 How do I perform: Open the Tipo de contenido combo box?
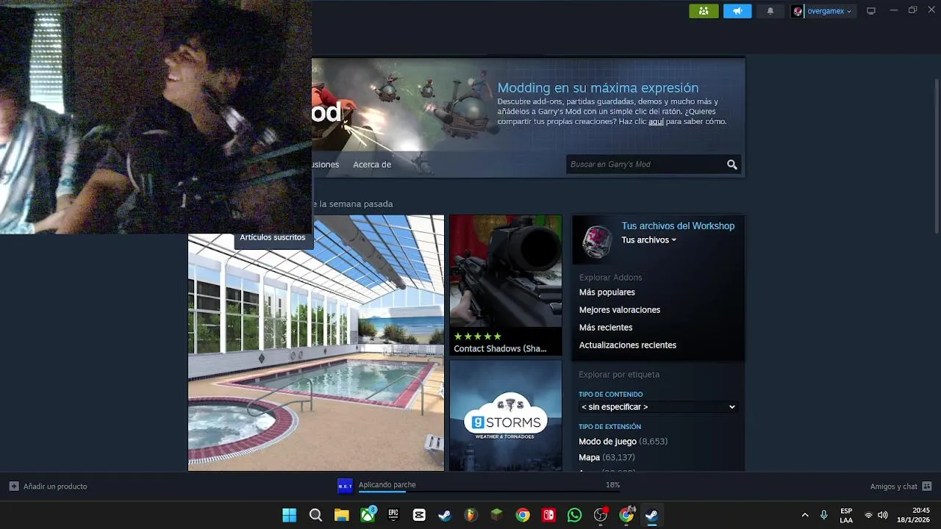click(657, 407)
